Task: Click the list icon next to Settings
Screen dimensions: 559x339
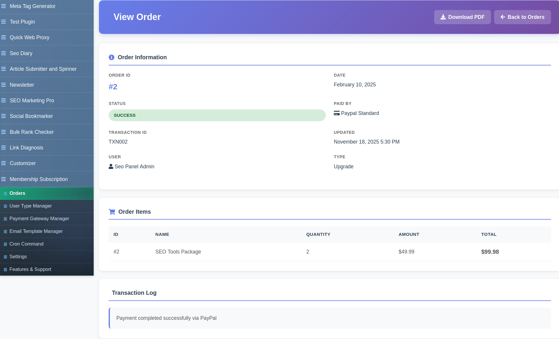Action: pyautogui.click(x=5, y=257)
